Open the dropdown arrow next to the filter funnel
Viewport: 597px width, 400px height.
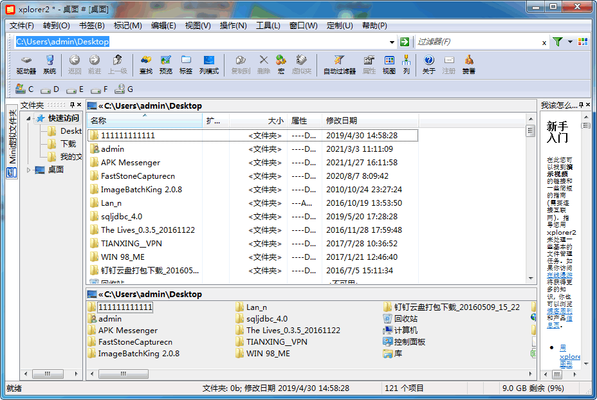pos(570,42)
